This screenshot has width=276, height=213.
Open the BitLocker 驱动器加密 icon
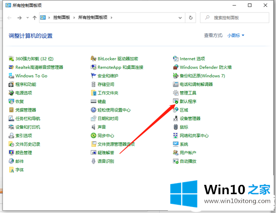click(93, 58)
